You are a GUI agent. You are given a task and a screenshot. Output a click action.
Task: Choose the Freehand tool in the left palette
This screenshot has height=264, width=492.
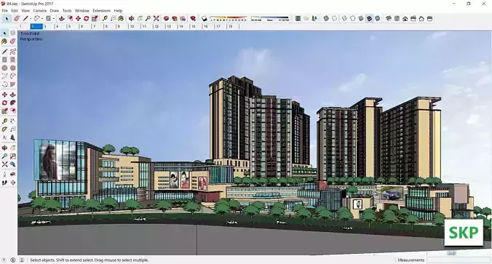13,52
